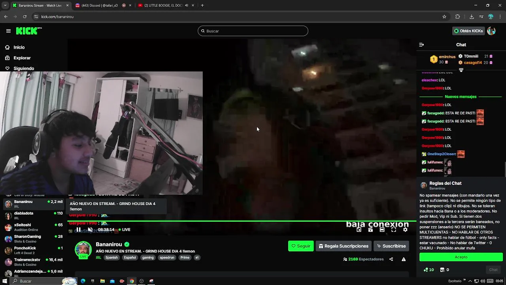Click the Bananirou channel name heading
The width and height of the screenshot is (506, 285).
coord(109,244)
